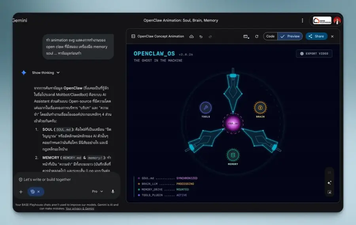Click the EXPORT VIDEO button
This screenshot has width=356, height=225.
point(314,53)
